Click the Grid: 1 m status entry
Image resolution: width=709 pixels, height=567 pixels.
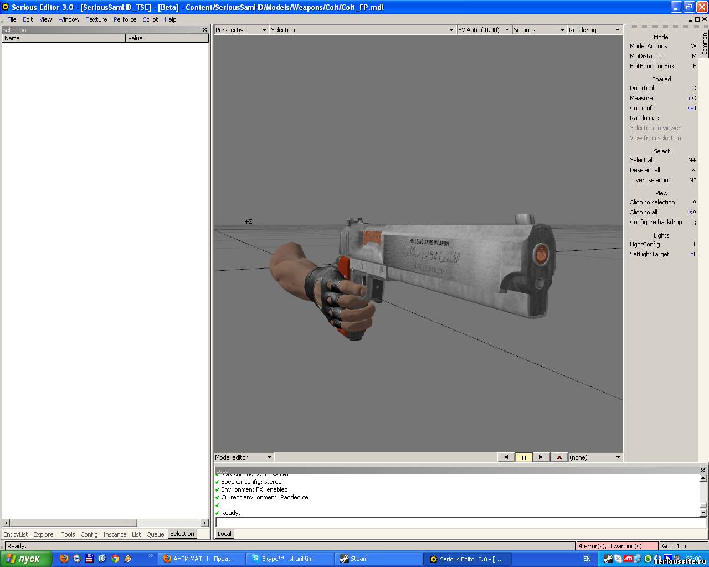tap(684, 546)
